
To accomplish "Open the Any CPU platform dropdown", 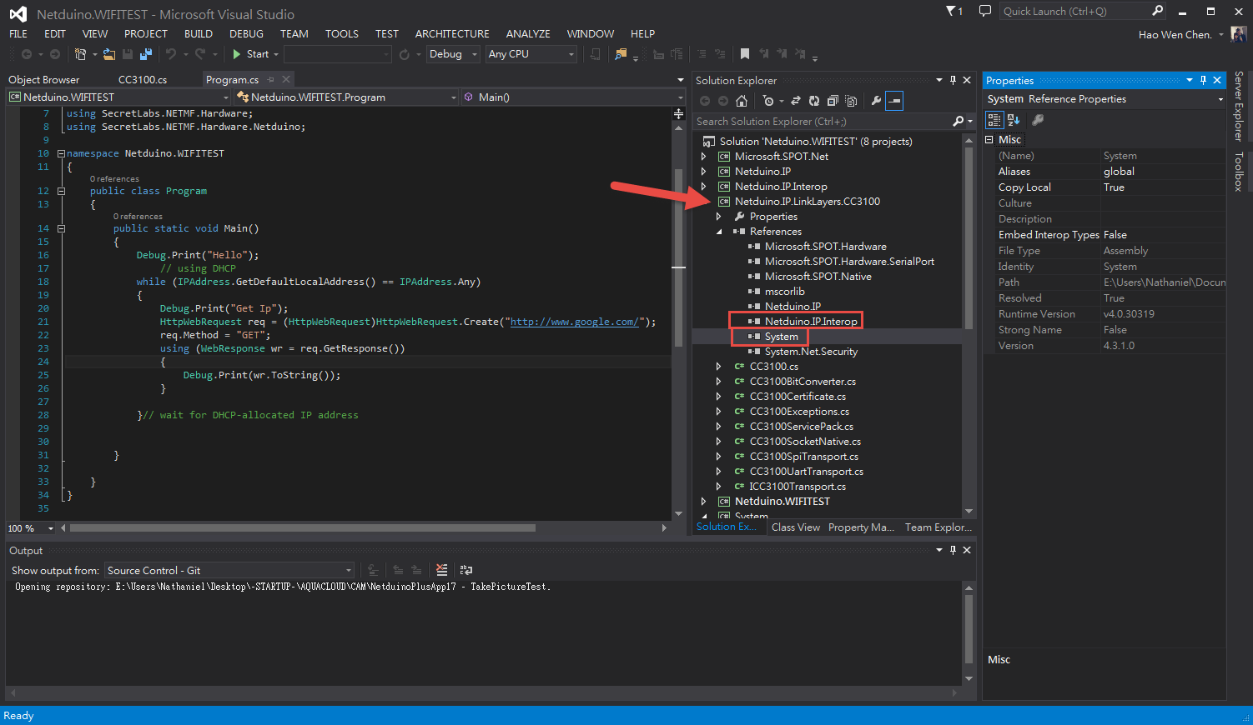I will 571,54.
